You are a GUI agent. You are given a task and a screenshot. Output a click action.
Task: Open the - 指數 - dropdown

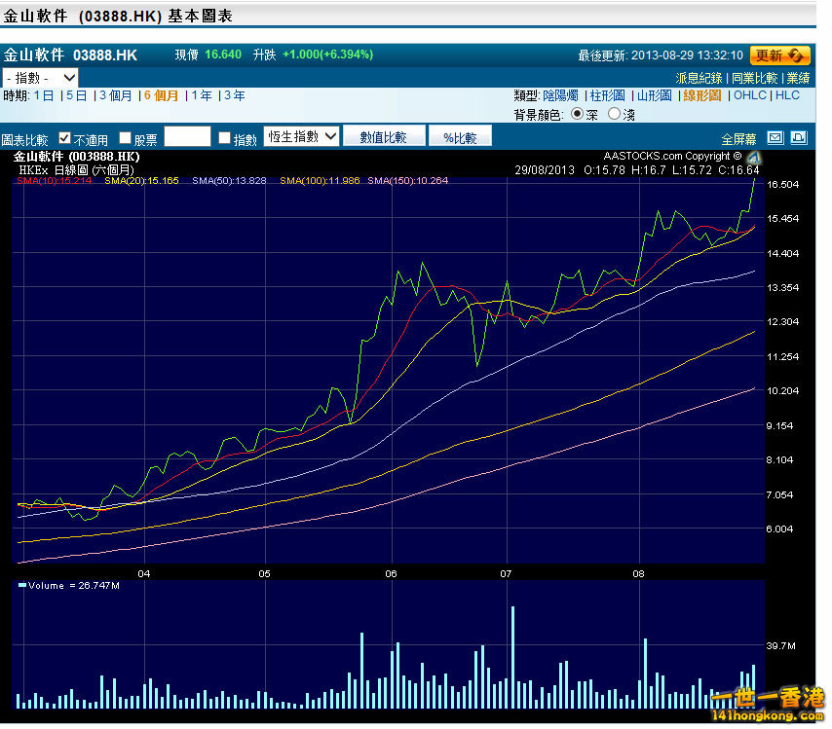pyautogui.click(x=40, y=78)
